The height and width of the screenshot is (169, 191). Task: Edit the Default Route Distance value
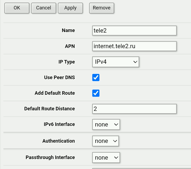click(134, 109)
